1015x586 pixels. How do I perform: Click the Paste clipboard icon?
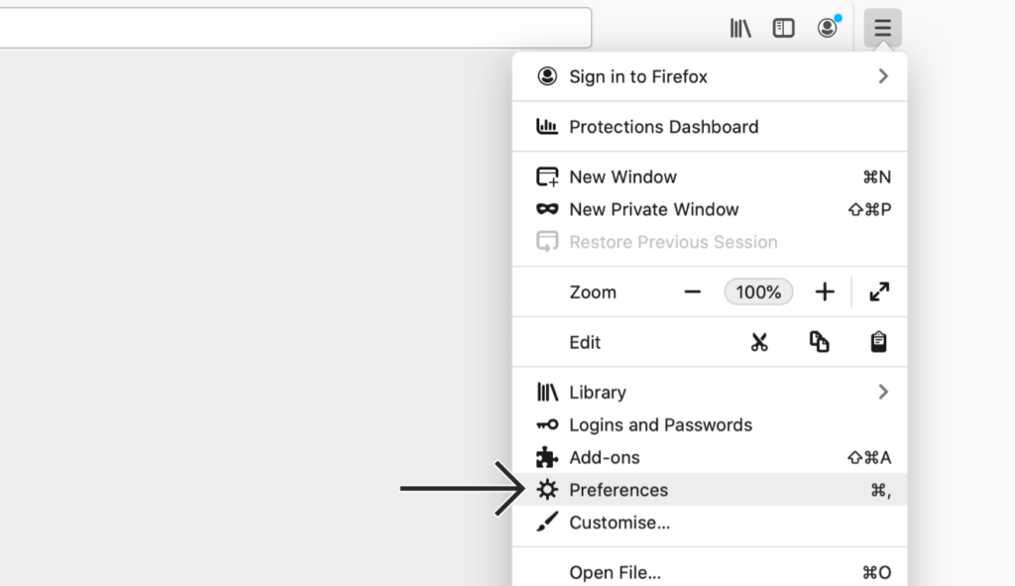click(878, 342)
